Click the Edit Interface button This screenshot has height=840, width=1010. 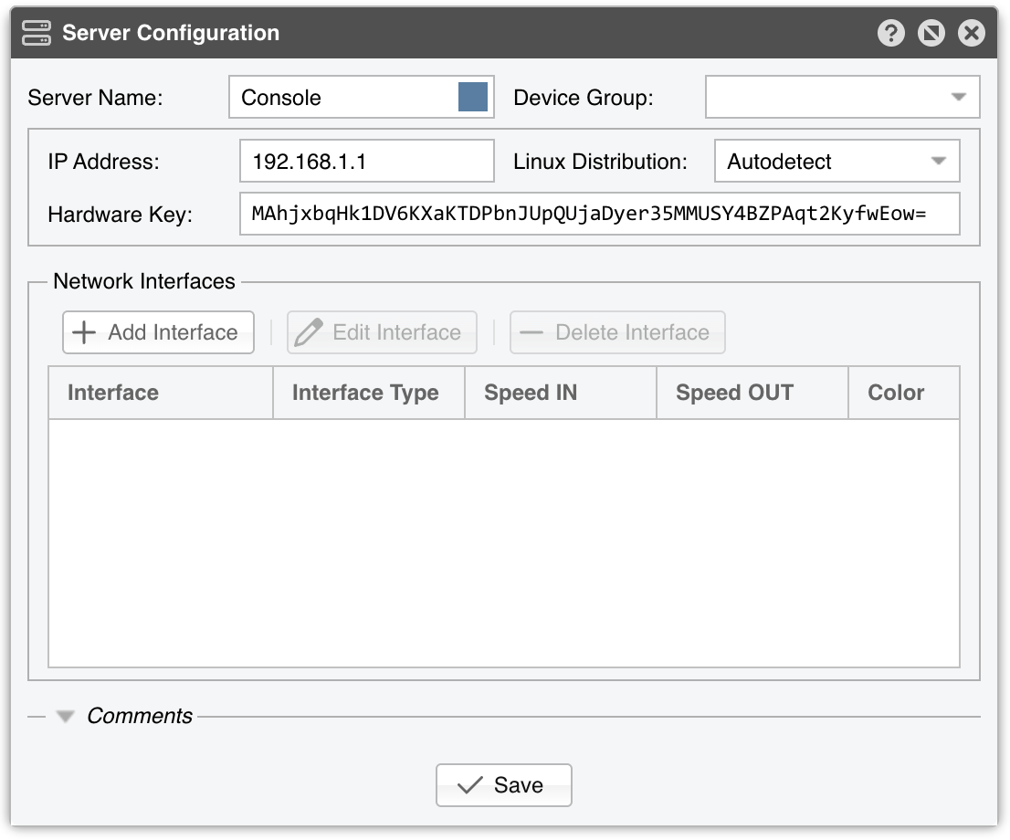pyautogui.click(x=382, y=332)
